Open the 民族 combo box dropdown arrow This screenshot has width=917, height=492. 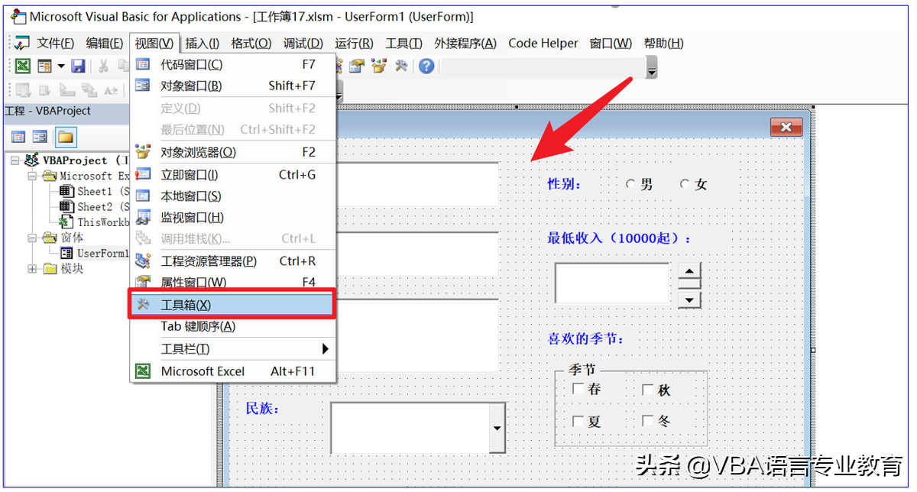click(x=497, y=429)
